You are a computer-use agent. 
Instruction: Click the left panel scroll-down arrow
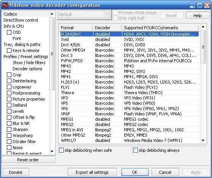coord(52,151)
